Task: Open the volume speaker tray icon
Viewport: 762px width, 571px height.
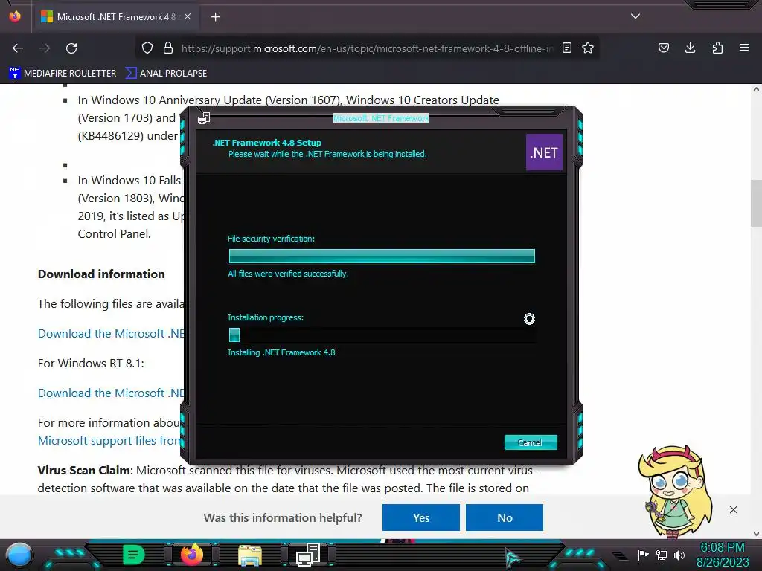Action: tap(679, 555)
